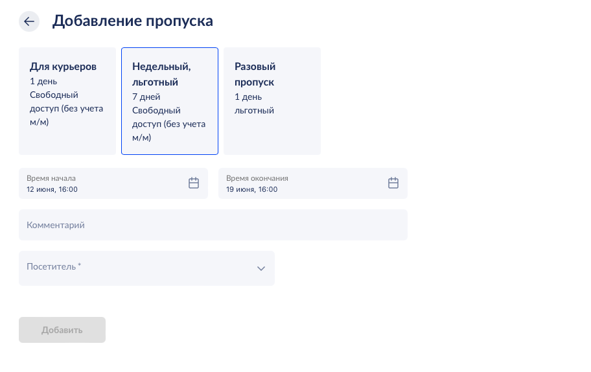Go back using the arrow icon
591x372 pixels.
point(29,21)
